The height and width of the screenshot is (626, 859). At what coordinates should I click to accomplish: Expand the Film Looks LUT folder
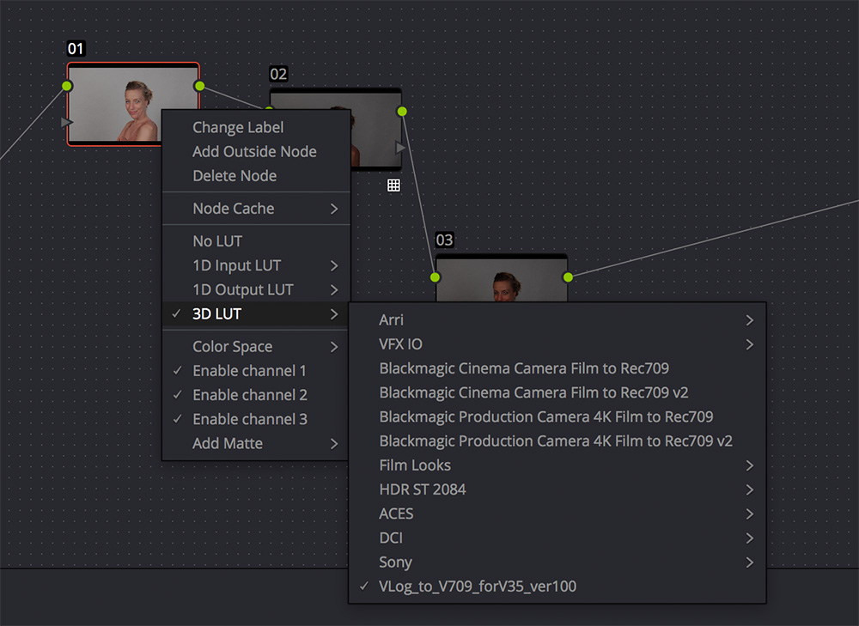coord(557,465)
